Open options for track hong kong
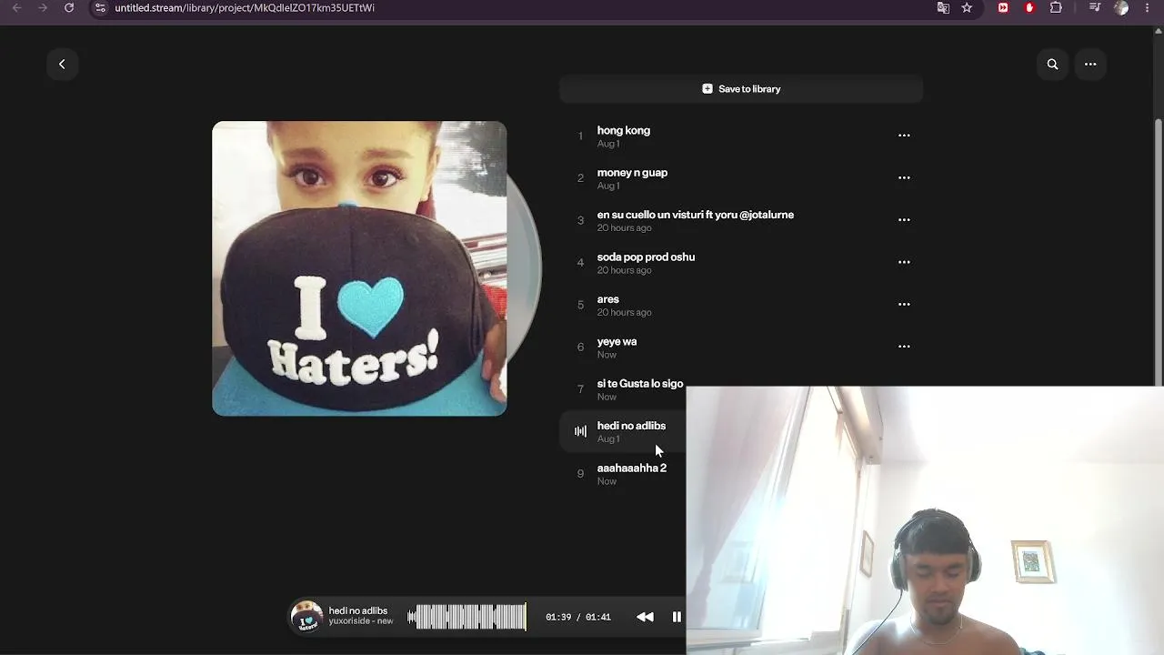The width and height of the screenshot is (1164, 655). [x=904, y=136]
